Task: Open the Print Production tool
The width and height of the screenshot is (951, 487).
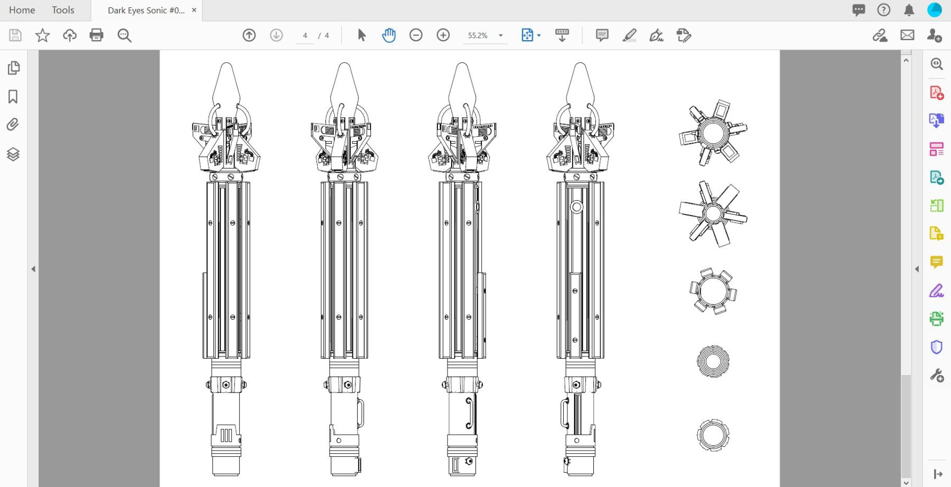Action: pyautogui.click(x=937, y=319)
